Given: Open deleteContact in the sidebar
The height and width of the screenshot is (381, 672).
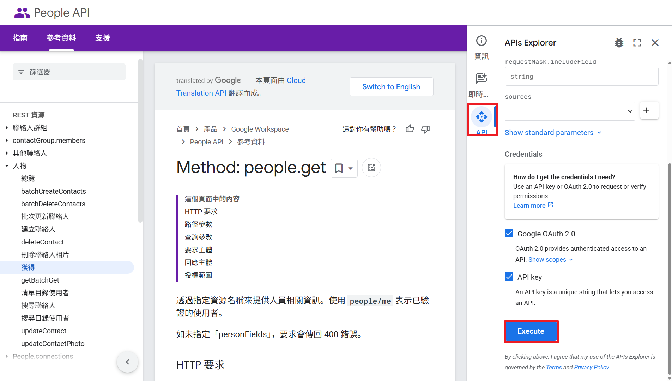Looking at the screenshot, I should [43, 242].
